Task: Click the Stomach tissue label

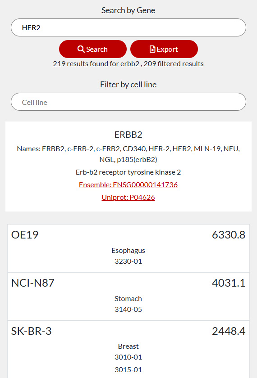Action: click(x=128, y=298)
